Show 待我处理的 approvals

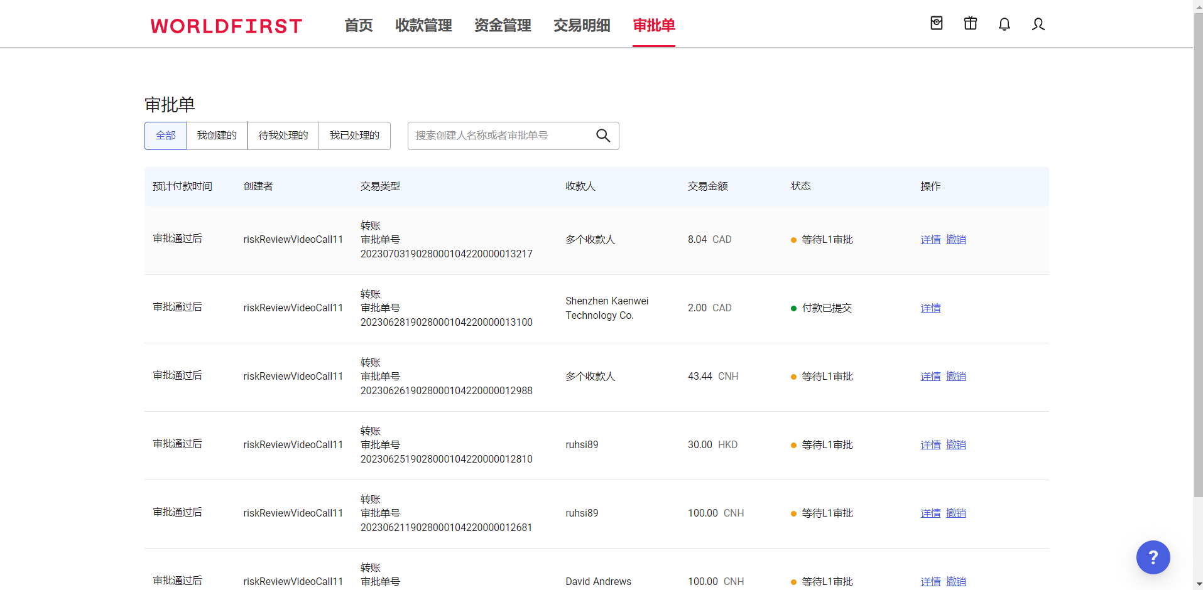click(283, 136)
